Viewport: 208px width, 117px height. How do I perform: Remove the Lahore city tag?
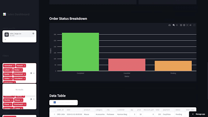tap(11, 70)
